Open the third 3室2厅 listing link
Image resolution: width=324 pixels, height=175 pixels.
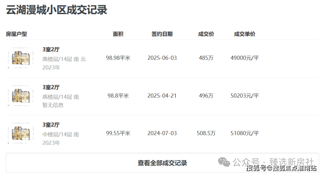click(50, 124)
